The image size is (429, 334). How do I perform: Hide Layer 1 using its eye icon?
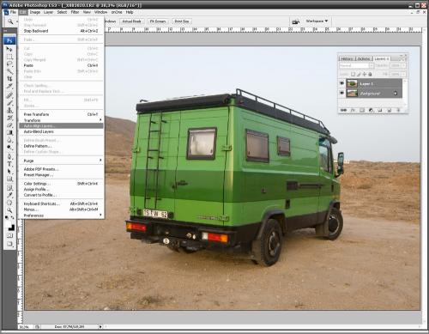coord(341,83)
